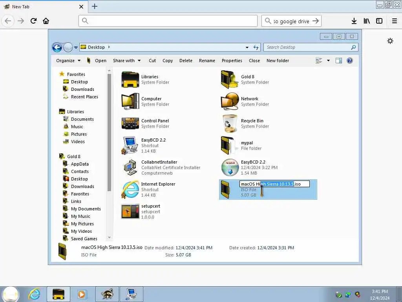Open the browser hamburger menu

point(395,21)
